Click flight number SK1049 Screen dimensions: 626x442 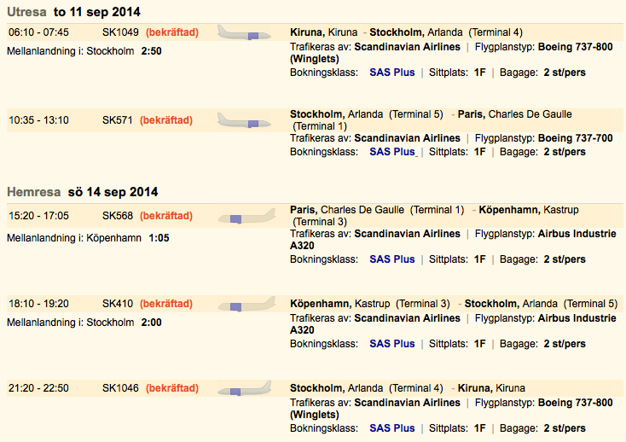(120, 32)
